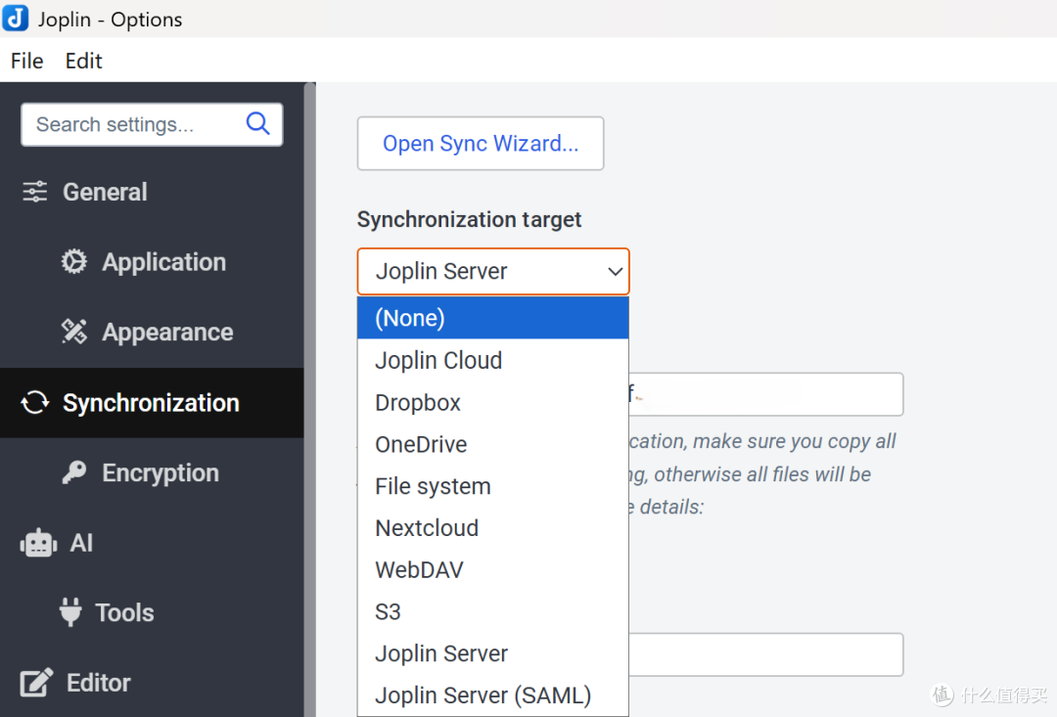Show the General settings section

click(152, 192)
